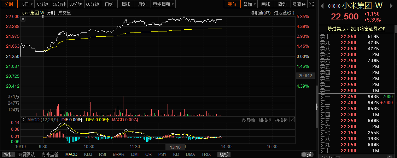Screen dimensions: 397x158
Task: Select the DMA indicator
Action: coord(191,154)
